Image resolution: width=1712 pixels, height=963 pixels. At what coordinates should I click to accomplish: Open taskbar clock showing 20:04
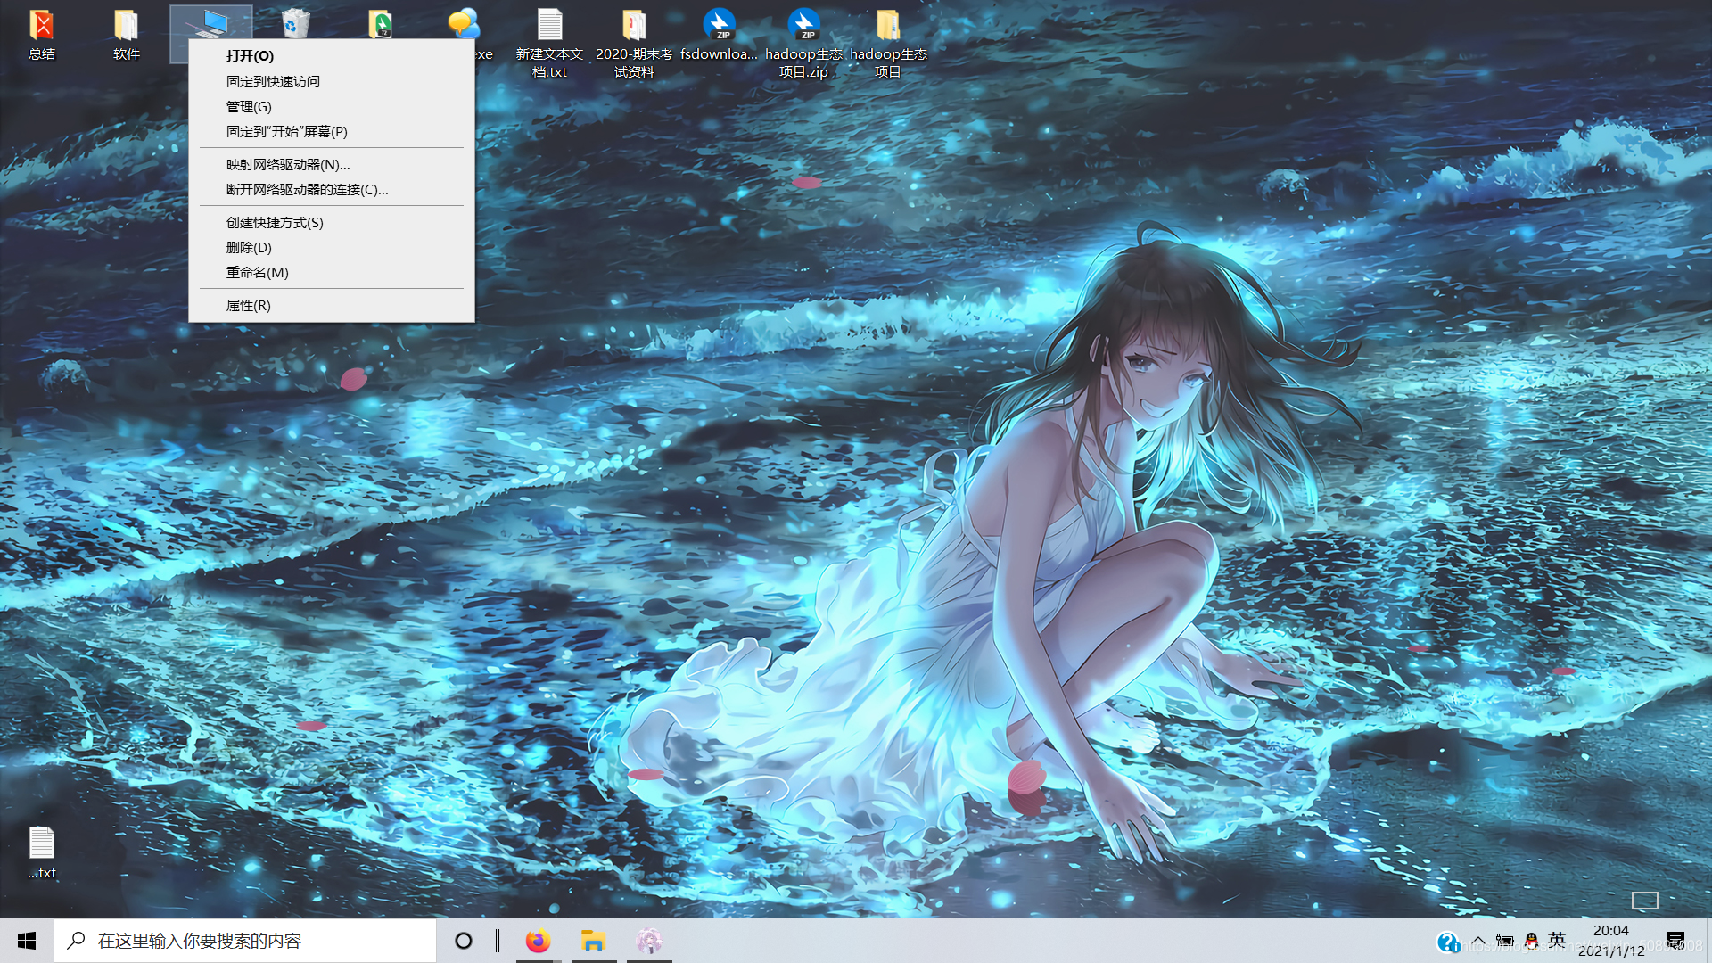tap(1611, 941)
